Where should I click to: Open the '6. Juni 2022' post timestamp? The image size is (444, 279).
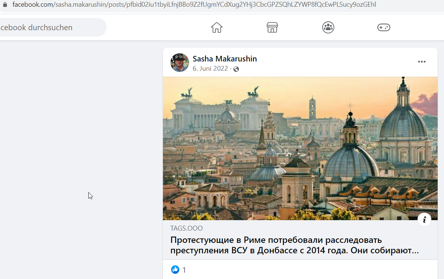(x=210, y=69)
